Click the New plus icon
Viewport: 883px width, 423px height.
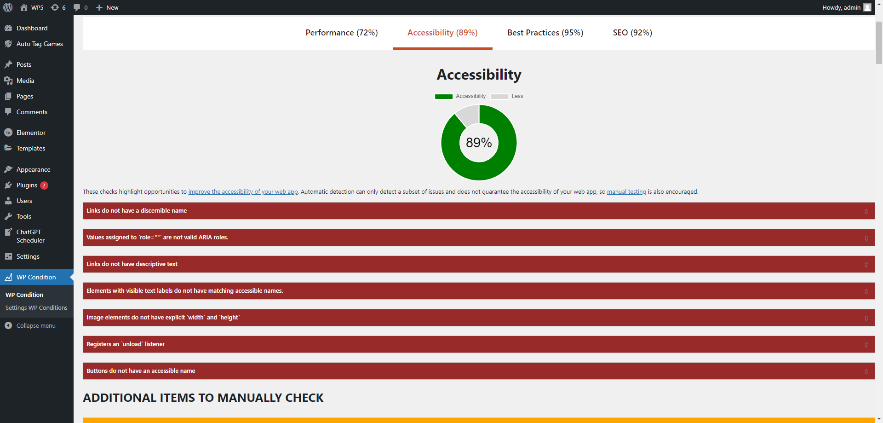click(x=99, y=7)
